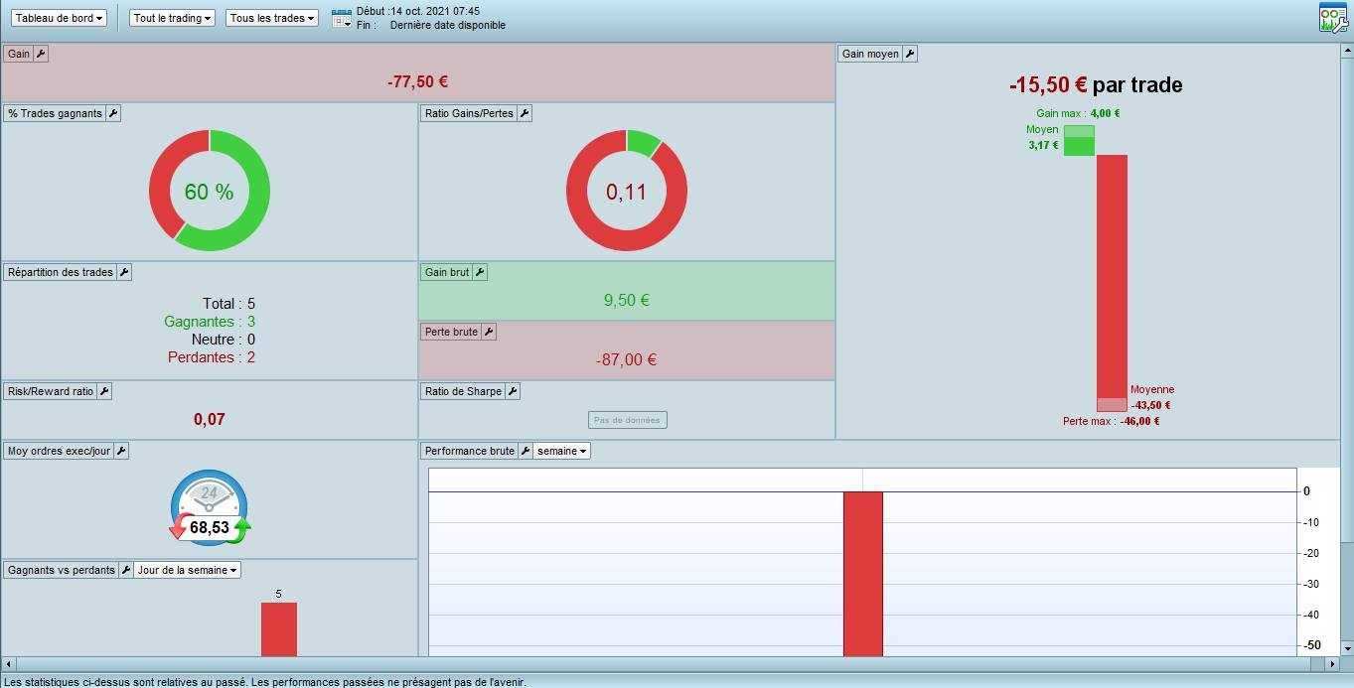Open the Ratio de Sharpe wrench settings
The width and height of the screenshot is (1354, 688).
coord(513,391)
